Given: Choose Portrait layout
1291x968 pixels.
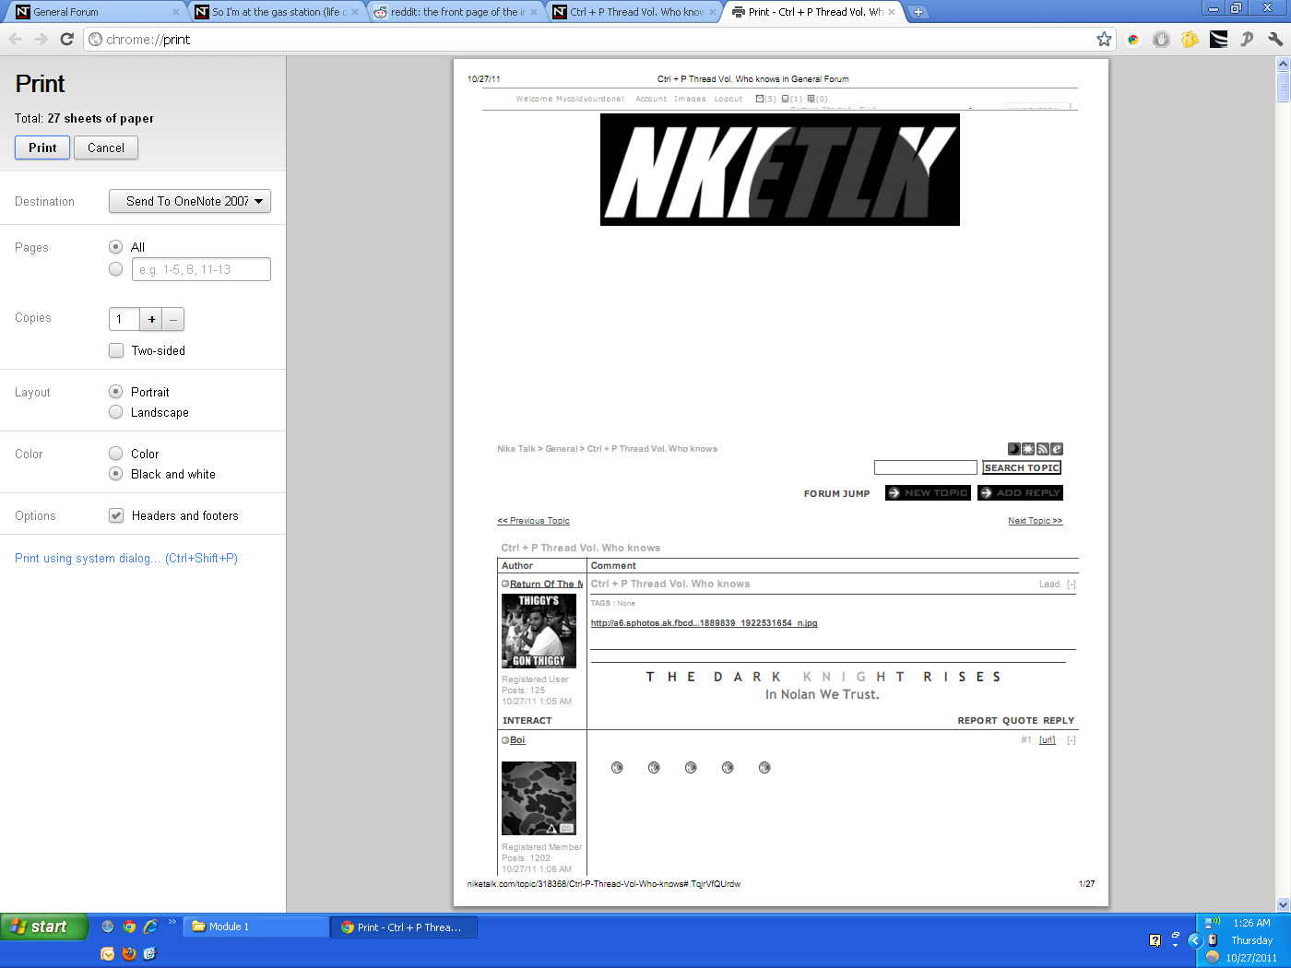Looking at the screenshot, I should (x=115, y=392).
